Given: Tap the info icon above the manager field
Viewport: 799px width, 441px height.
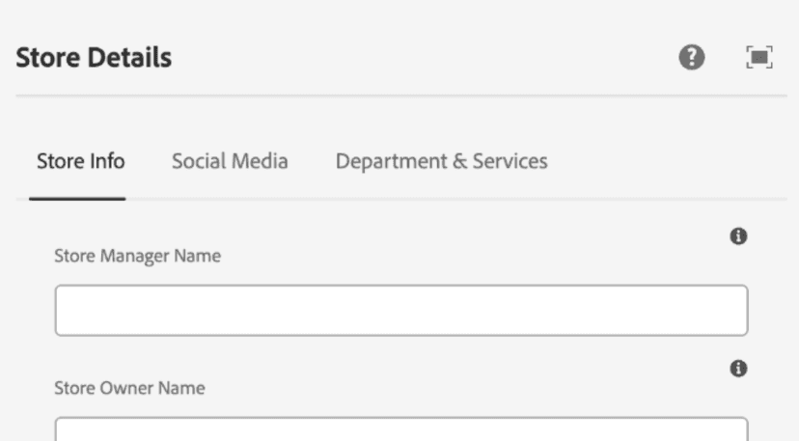Looking at the screenshot, I should click(739, 235).
